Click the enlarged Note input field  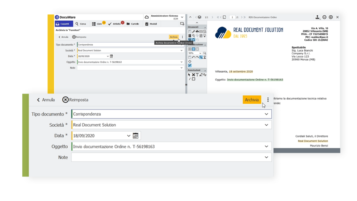click(x=171, y=157)
